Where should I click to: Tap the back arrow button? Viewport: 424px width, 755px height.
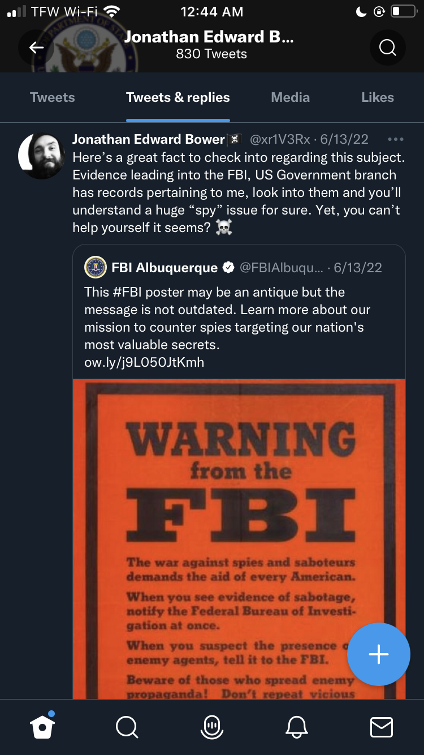37,48
